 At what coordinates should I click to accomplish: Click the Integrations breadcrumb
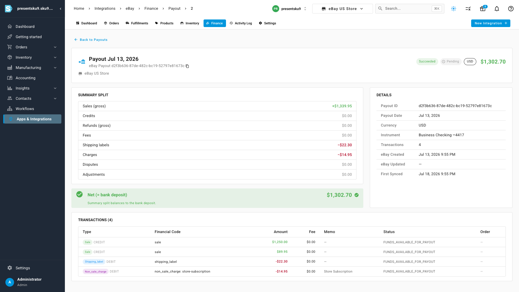[105, 9]
